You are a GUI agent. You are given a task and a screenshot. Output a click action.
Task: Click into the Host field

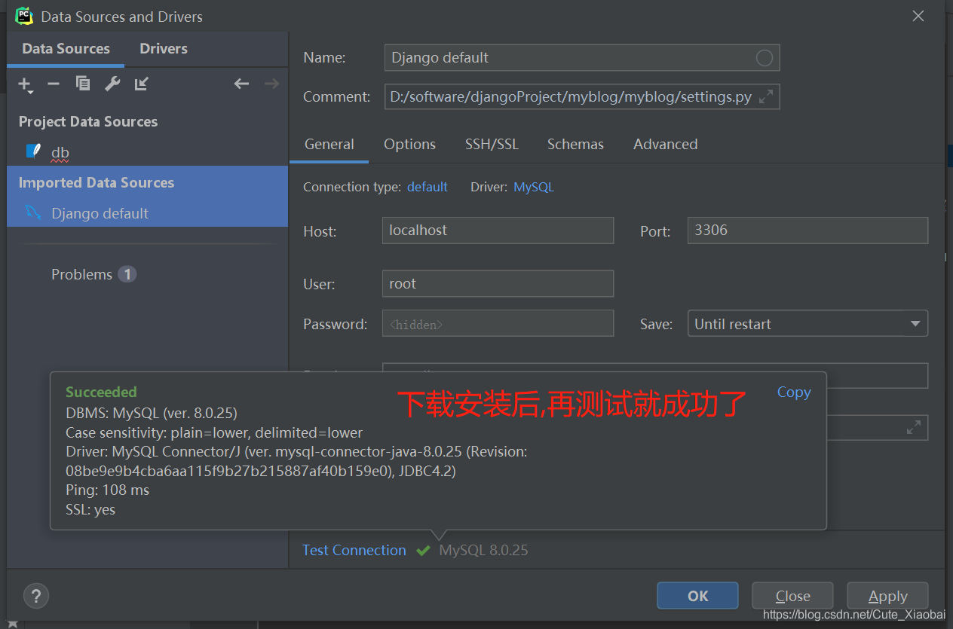(x=498, y=231)
